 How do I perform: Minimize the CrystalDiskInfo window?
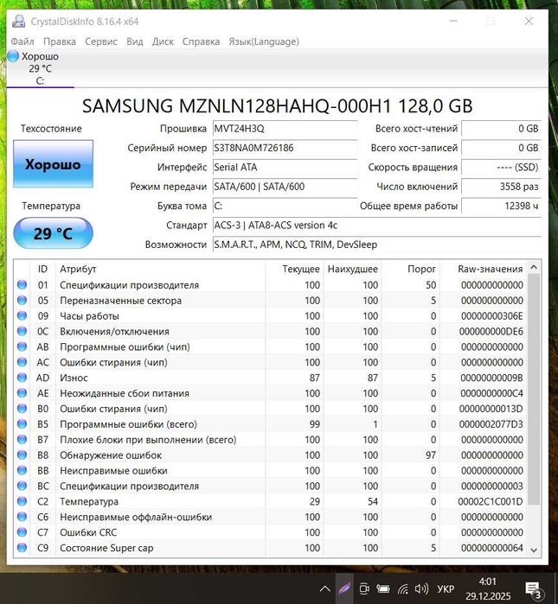point(453,21)
